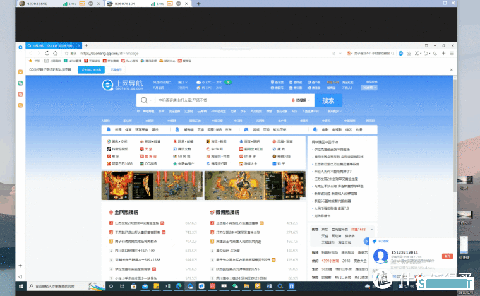
Task: Open the 全网热搜榜 heading
Action: point(123,212)
